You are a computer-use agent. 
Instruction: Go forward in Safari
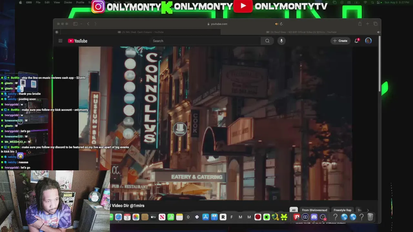[x=96, y=24]
